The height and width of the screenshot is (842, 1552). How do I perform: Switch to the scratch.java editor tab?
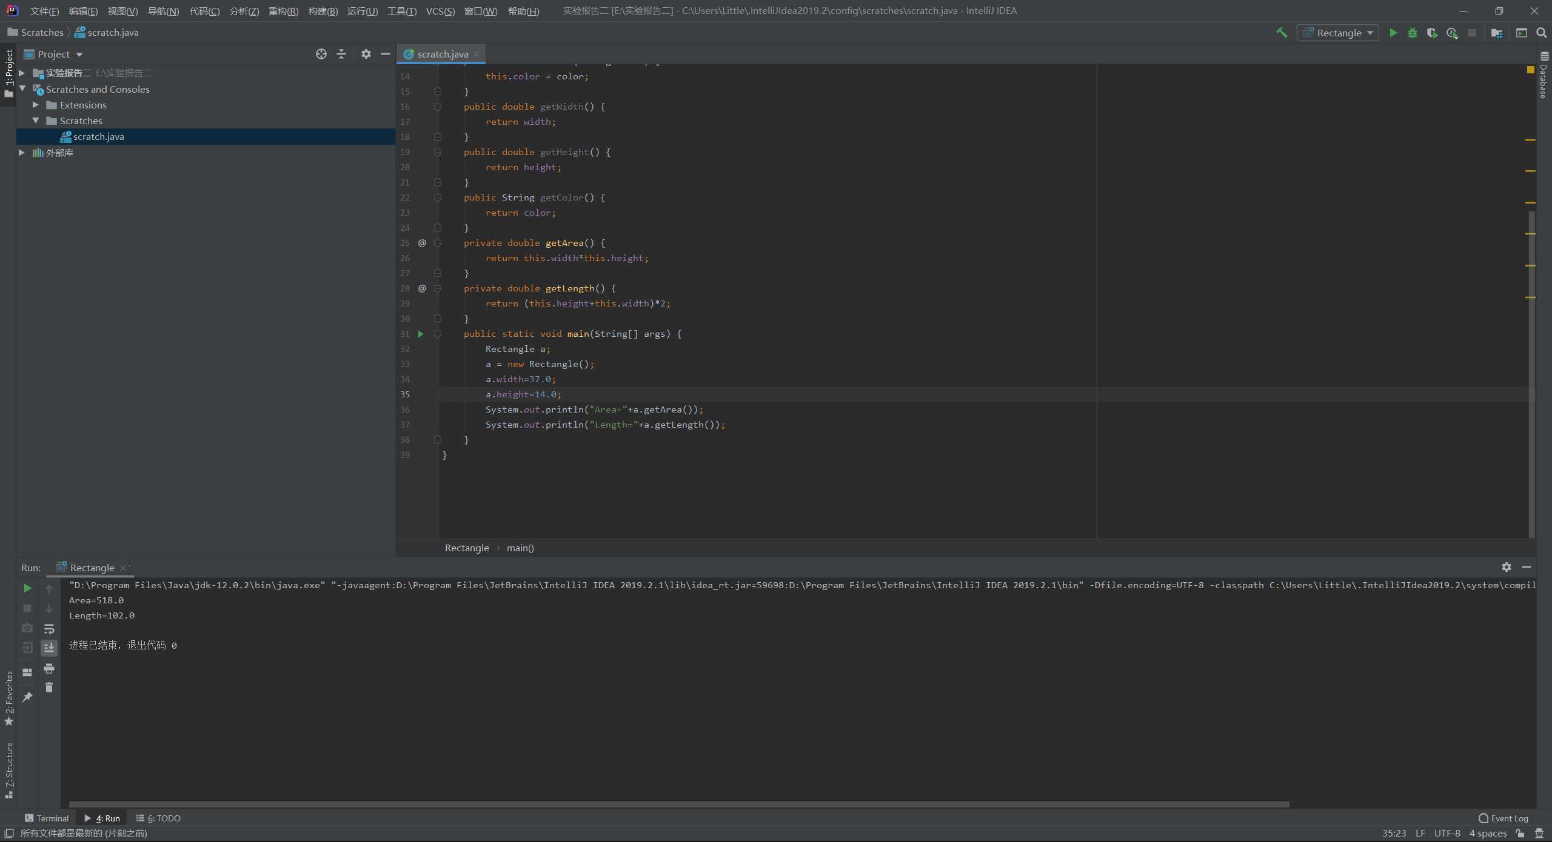coord(442,54)
